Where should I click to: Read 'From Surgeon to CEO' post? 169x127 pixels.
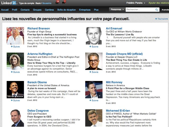39,117
